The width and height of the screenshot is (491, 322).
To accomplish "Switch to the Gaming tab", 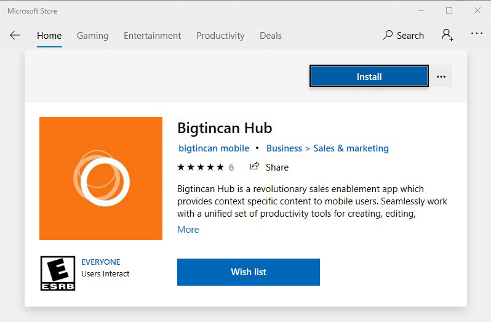I will (93, 36).
